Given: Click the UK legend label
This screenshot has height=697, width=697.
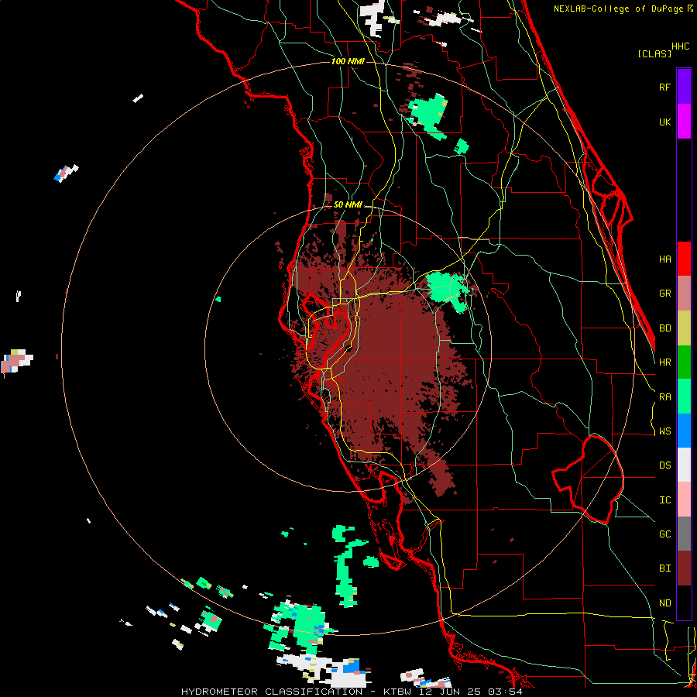Looking at the screenshot, I should (664, 122).
